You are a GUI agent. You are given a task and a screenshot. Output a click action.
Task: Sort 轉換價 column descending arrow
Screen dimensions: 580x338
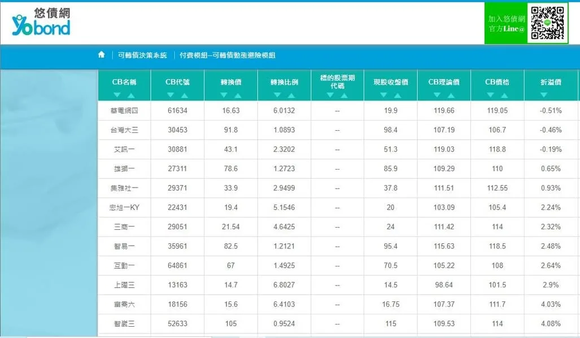pyautogui.click(x=224, y=95)
